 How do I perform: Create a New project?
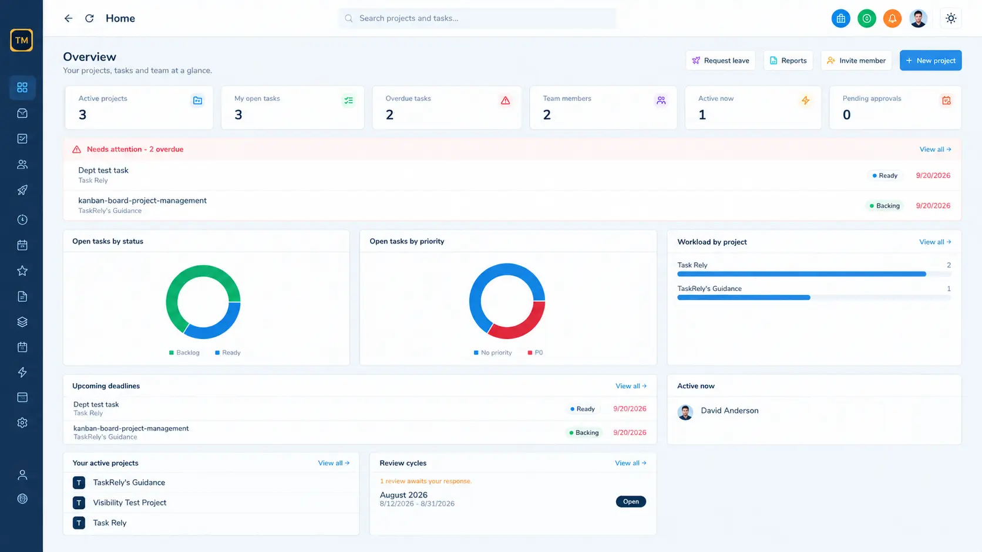(930, 60)
